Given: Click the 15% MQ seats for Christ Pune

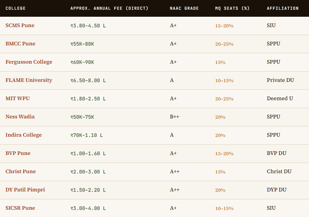Looking at the screenshot, I should click(220, 172).
